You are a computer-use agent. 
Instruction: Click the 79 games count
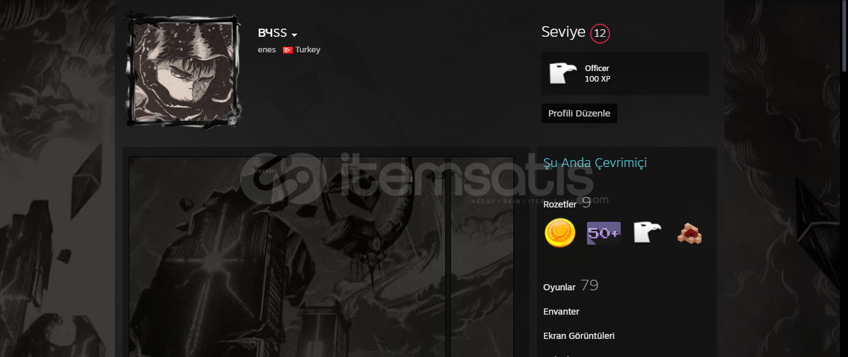click(589, 285)
